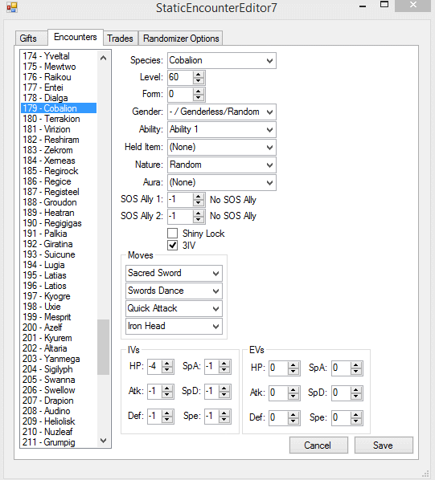Screen dimensions: 435x480
Task: Click the Cancel button
Action: tap(318, 445)
